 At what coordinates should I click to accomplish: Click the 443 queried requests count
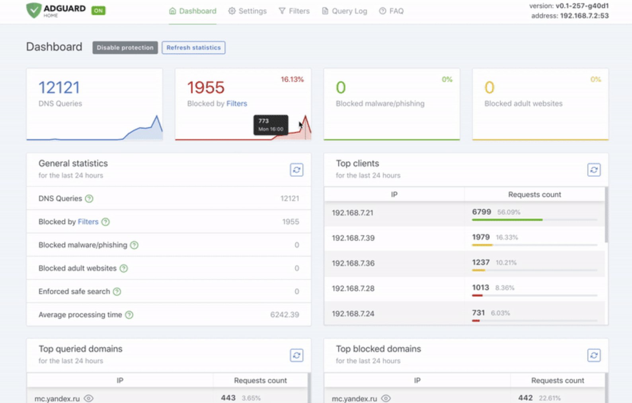tap(228, 398)
